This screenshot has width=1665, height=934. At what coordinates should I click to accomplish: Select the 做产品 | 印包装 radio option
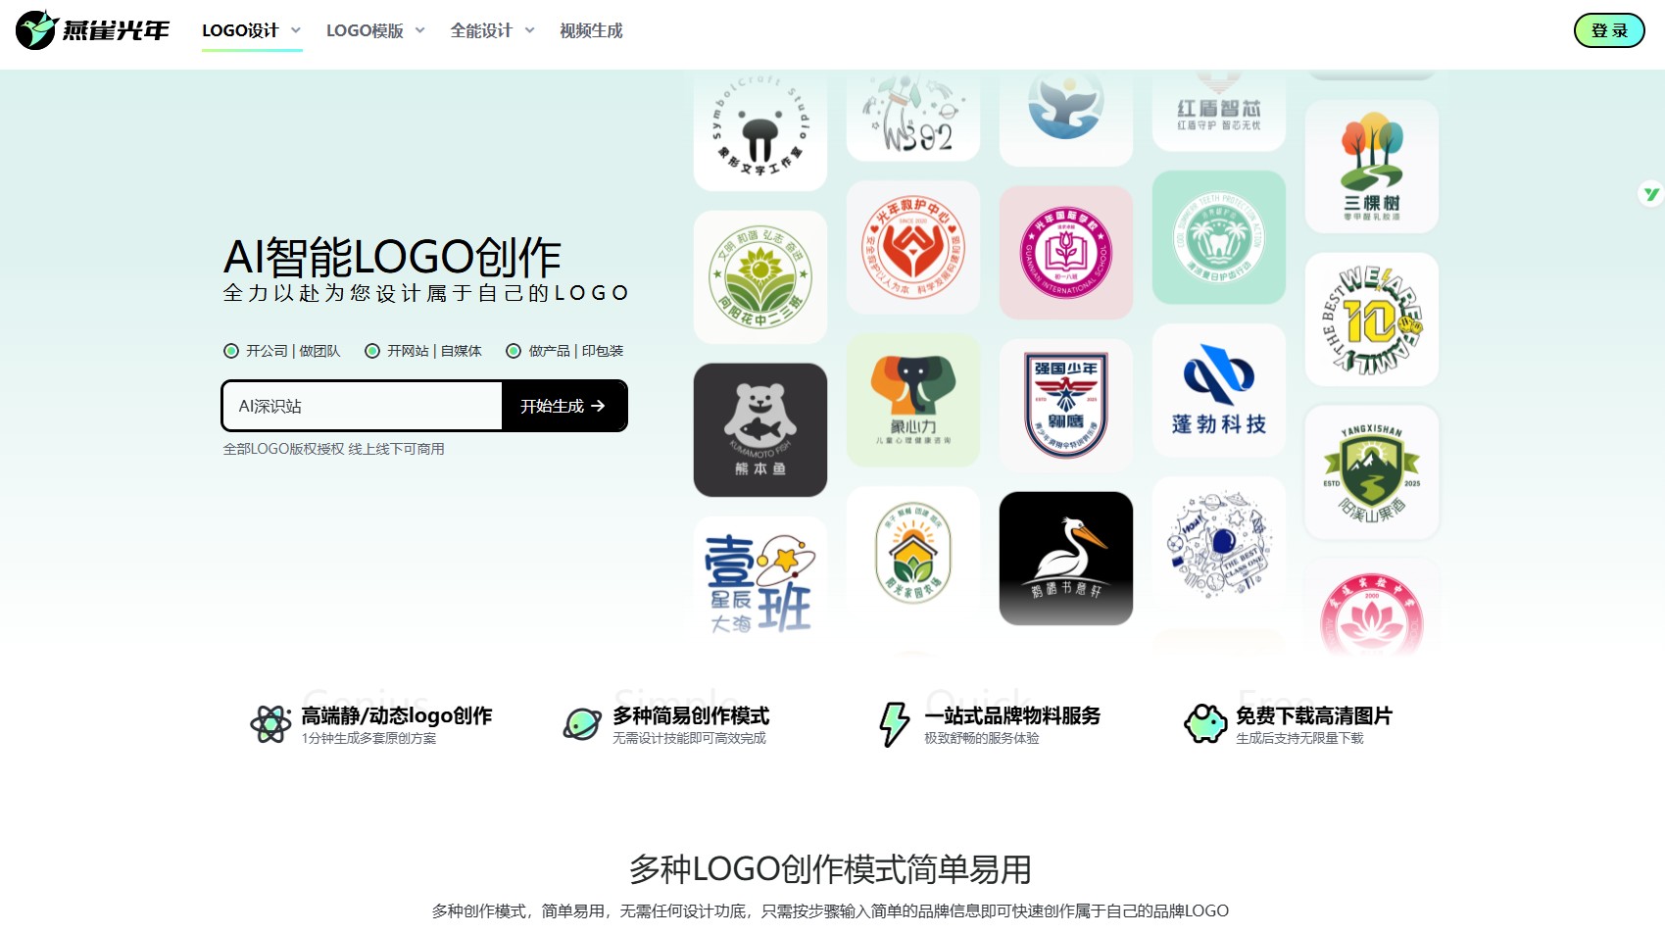click(514, 351)
